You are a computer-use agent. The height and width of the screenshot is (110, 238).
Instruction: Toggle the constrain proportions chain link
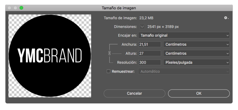pos(110,53)
